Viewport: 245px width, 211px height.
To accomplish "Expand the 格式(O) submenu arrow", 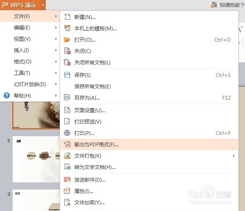I will click(x=56, y=62).
